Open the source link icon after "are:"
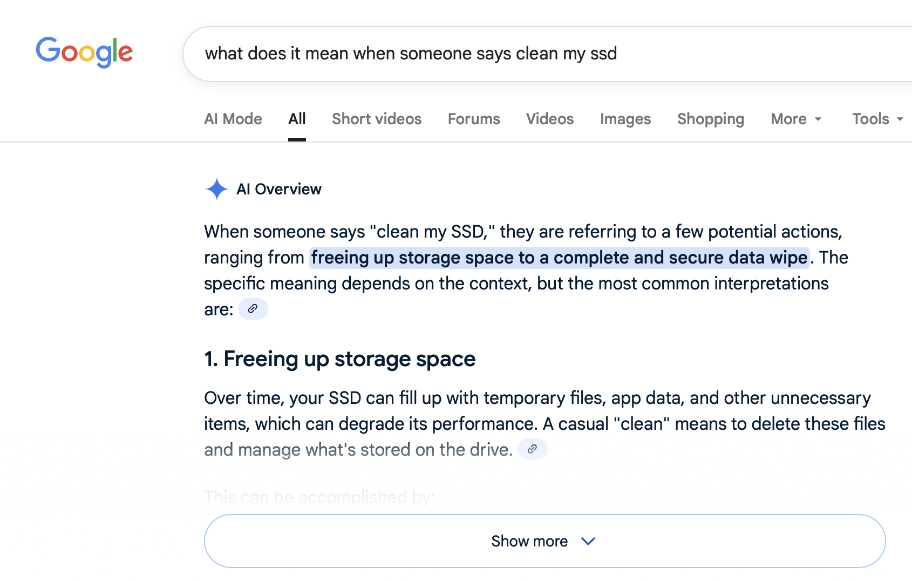 pos(253,309)
